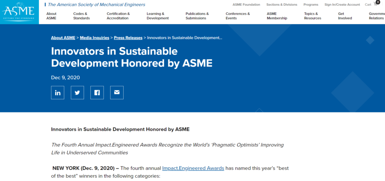385x181 pixels.
Task: Share article via email icon
Action: pos(117,92)
